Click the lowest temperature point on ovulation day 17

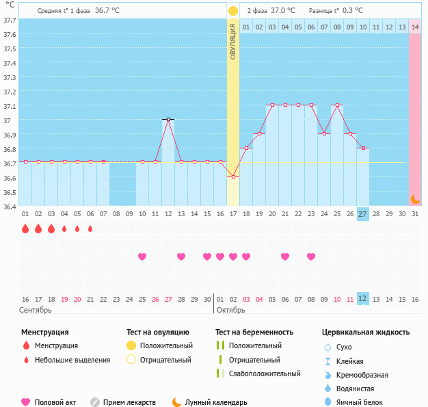click(233, 176)
